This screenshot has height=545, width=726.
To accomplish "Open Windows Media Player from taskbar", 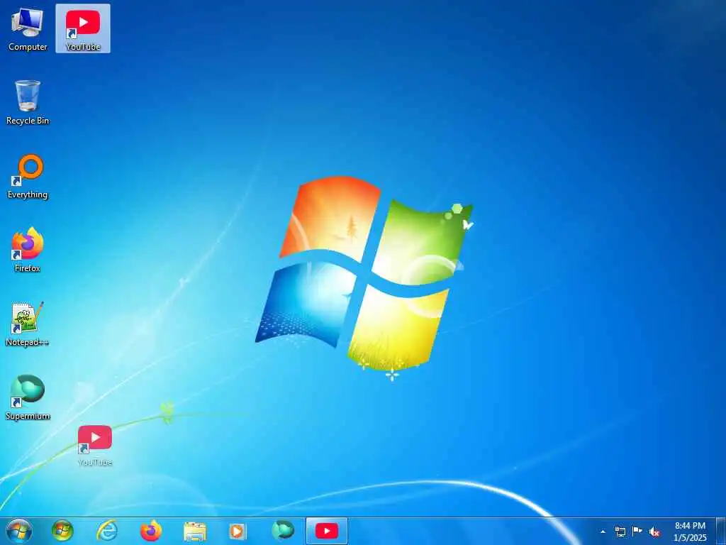I will tap(238, 532).
